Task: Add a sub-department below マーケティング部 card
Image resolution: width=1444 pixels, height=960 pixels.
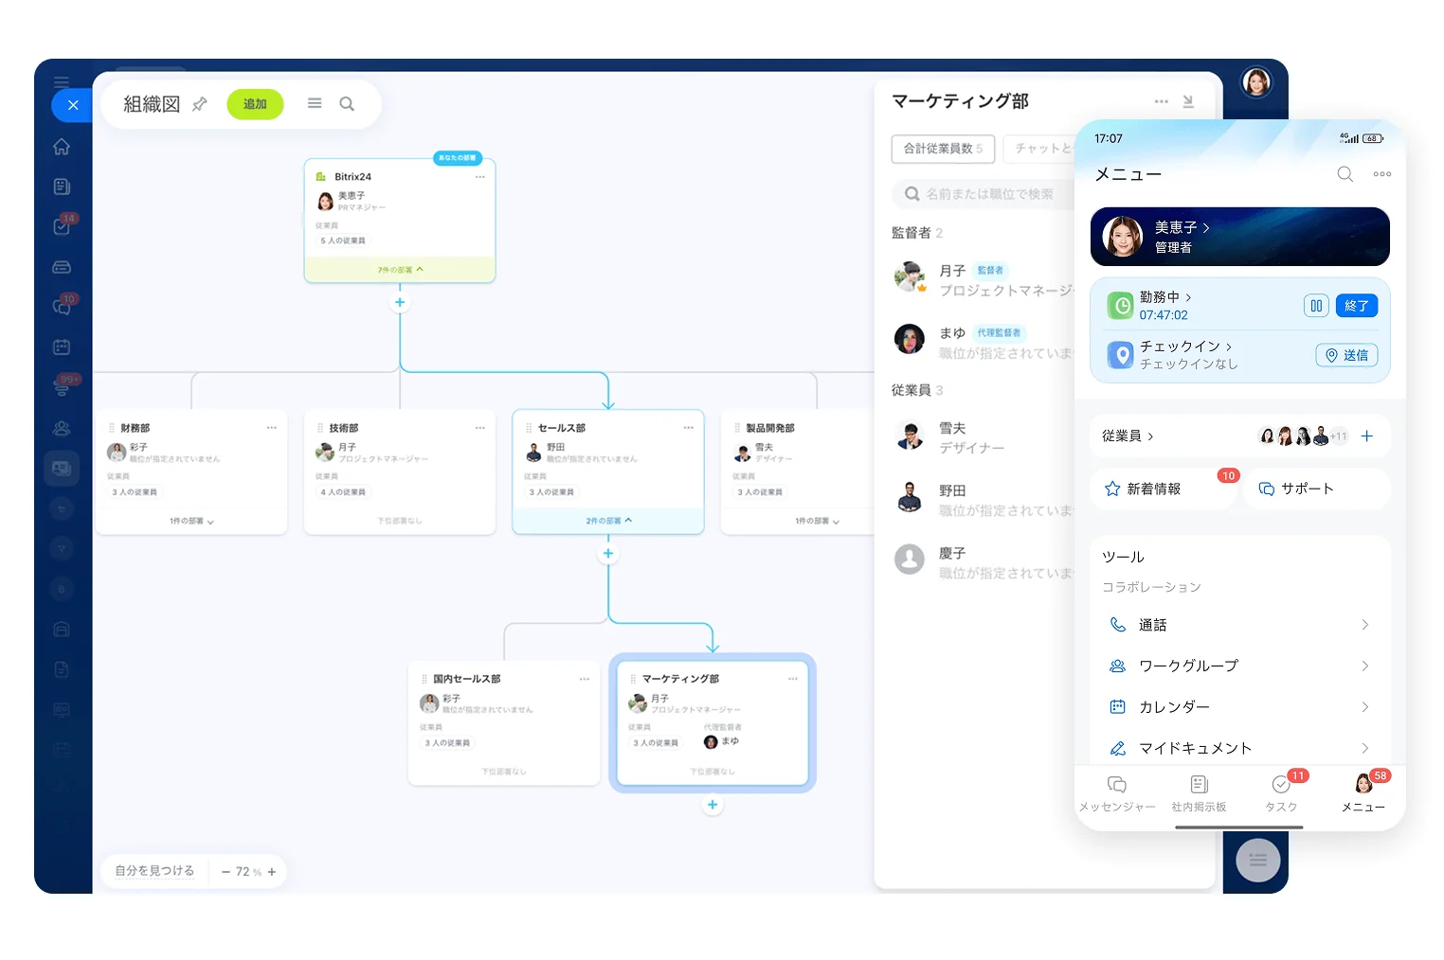Action: tap(713, 805)
